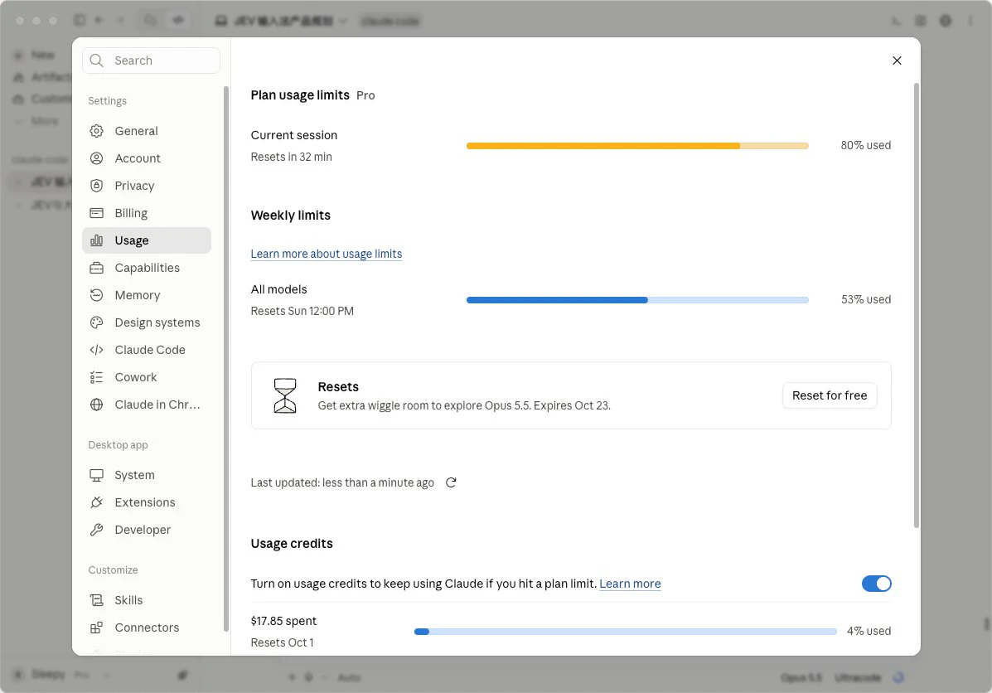Image resolution: width=992 pixels, height=693 pixels.
Task: Click the Capabilities briefcase icon
Action: tap(96, 268)
